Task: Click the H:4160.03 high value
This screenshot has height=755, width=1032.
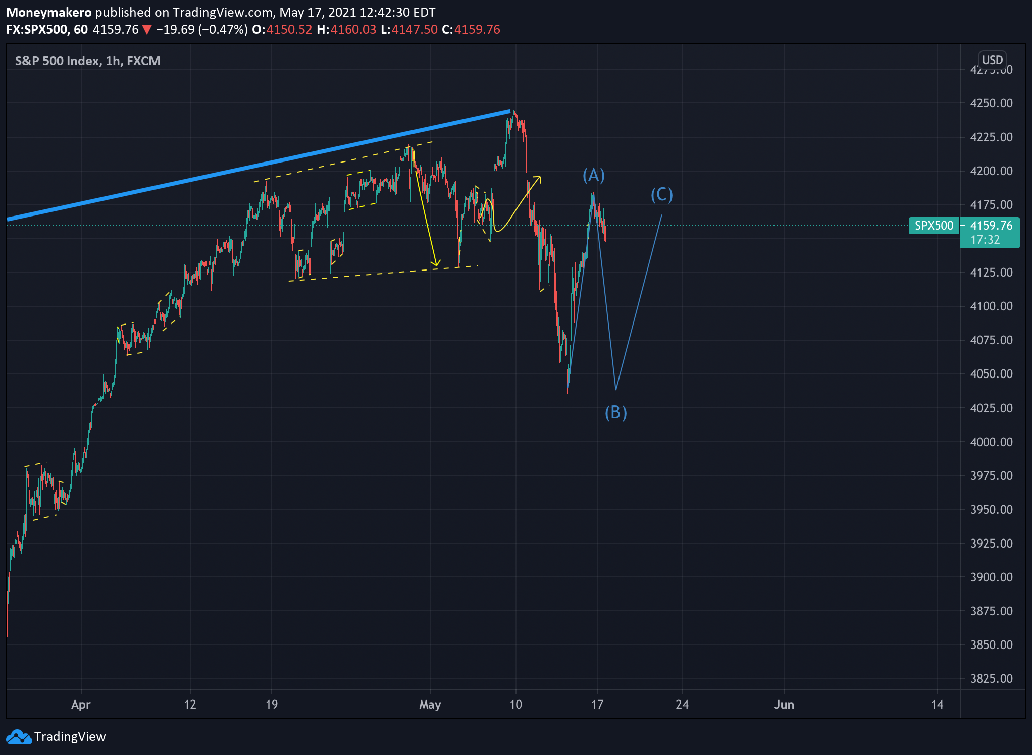Action: tap(346, 29)
